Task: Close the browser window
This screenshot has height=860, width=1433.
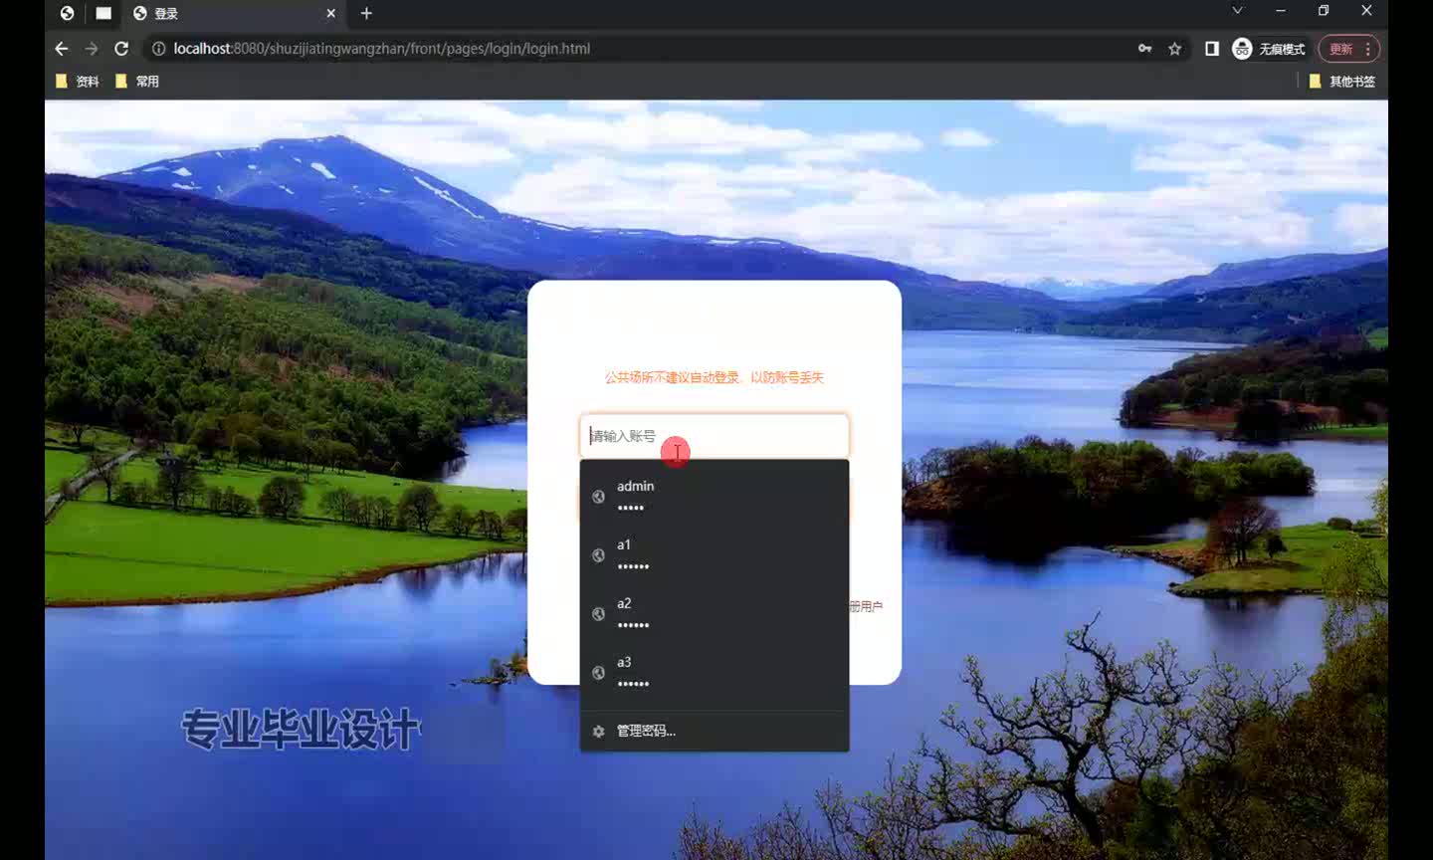Action: point(1367,11)
